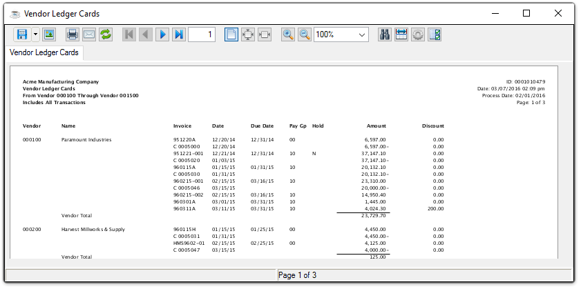The width and height of the screenshot is (581, 289).
Task: Click the Save report icon
Action: [22, 34]
